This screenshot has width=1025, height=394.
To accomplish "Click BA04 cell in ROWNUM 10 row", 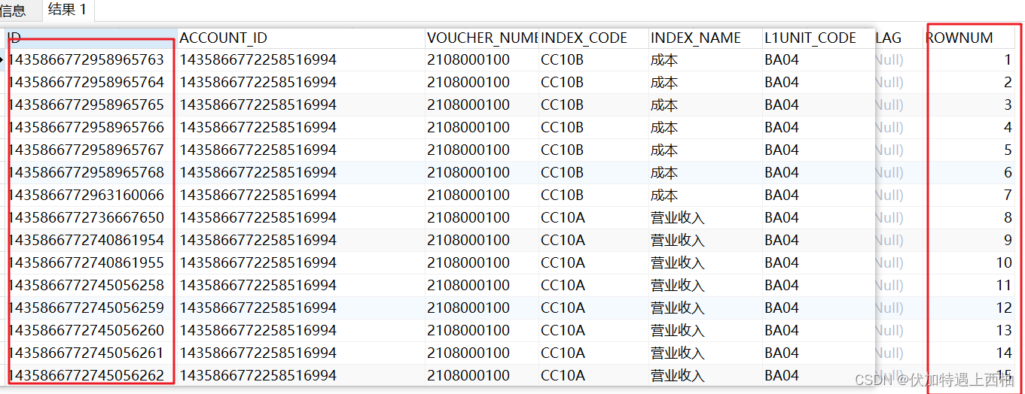I will (818, 262).
